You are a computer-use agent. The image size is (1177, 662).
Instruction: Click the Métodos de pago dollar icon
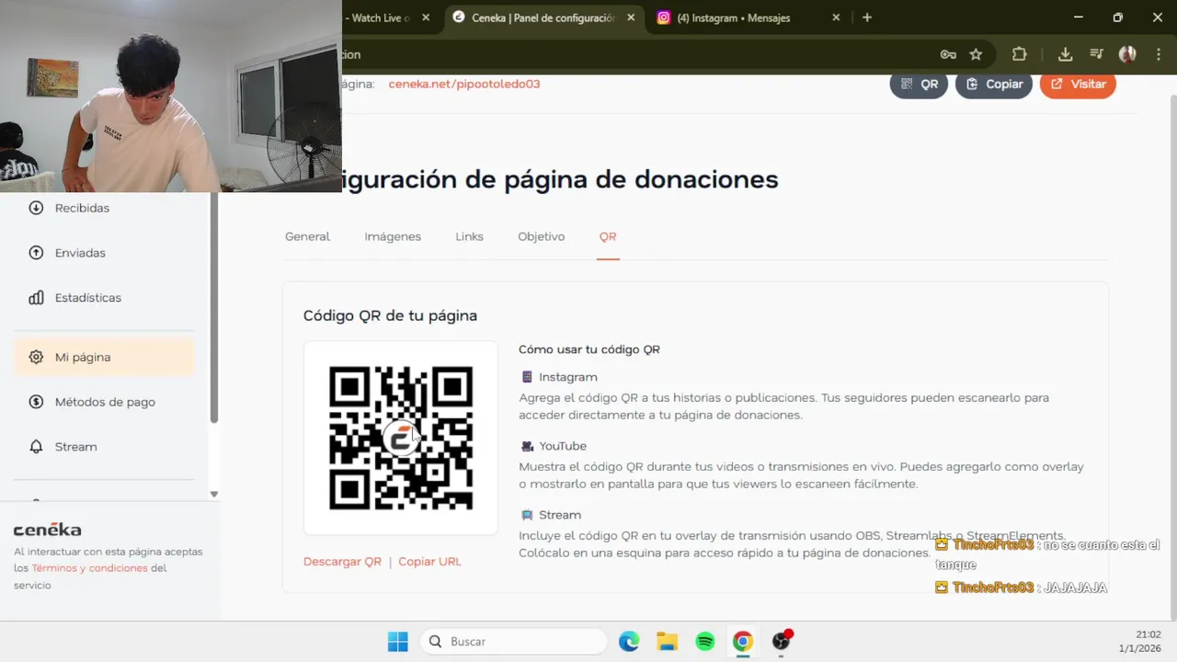point(36,402)
